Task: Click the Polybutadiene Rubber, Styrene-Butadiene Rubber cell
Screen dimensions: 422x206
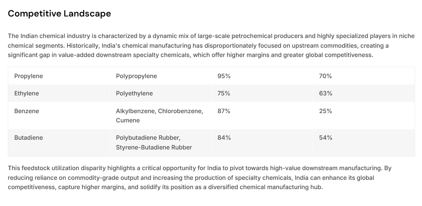Action: (154, 142)
